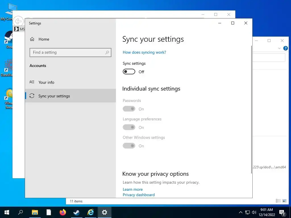
Task: Open the Your info page
Action: [x=70, y=82]
